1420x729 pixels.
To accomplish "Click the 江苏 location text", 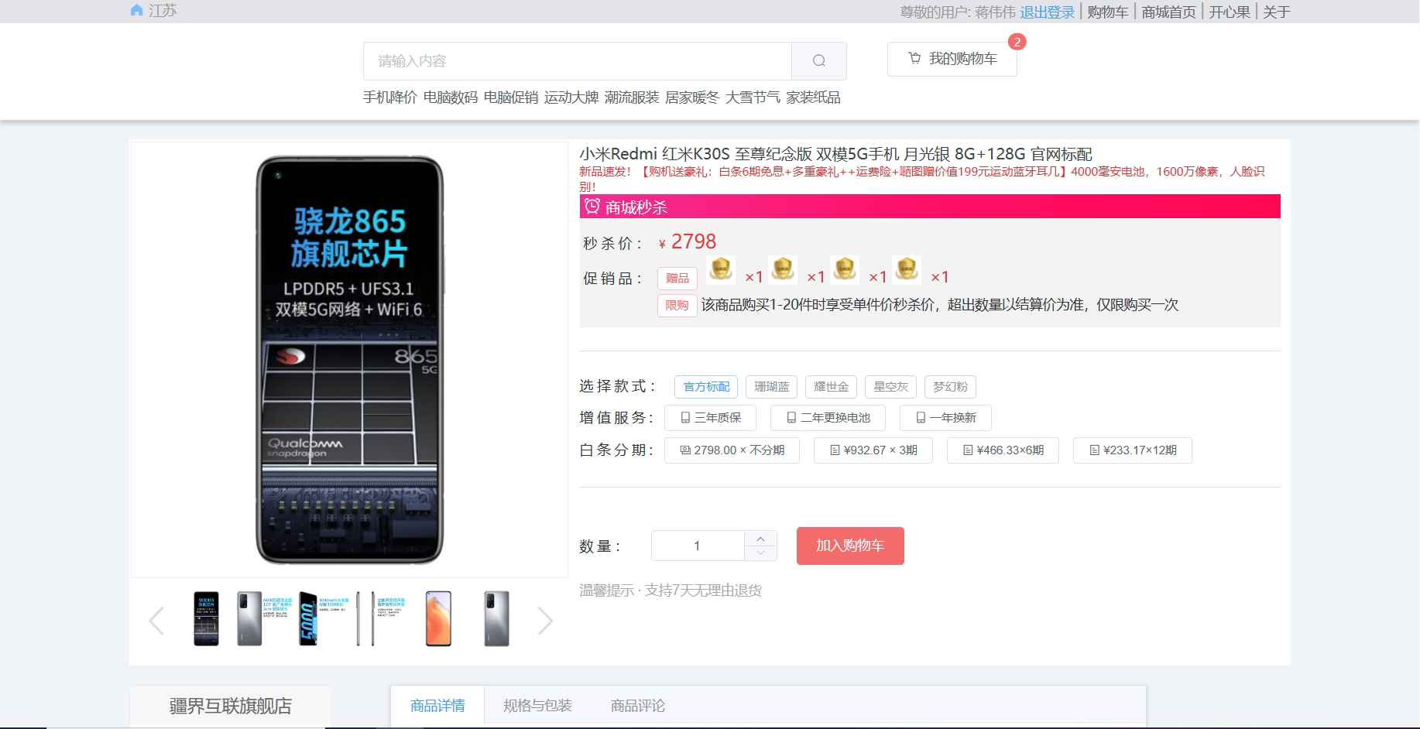I will (163, 10).
